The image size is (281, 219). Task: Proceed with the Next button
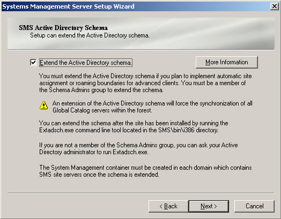point(209,206)
